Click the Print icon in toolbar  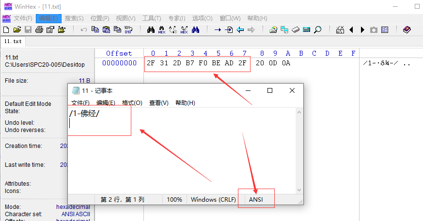point(39,29)
